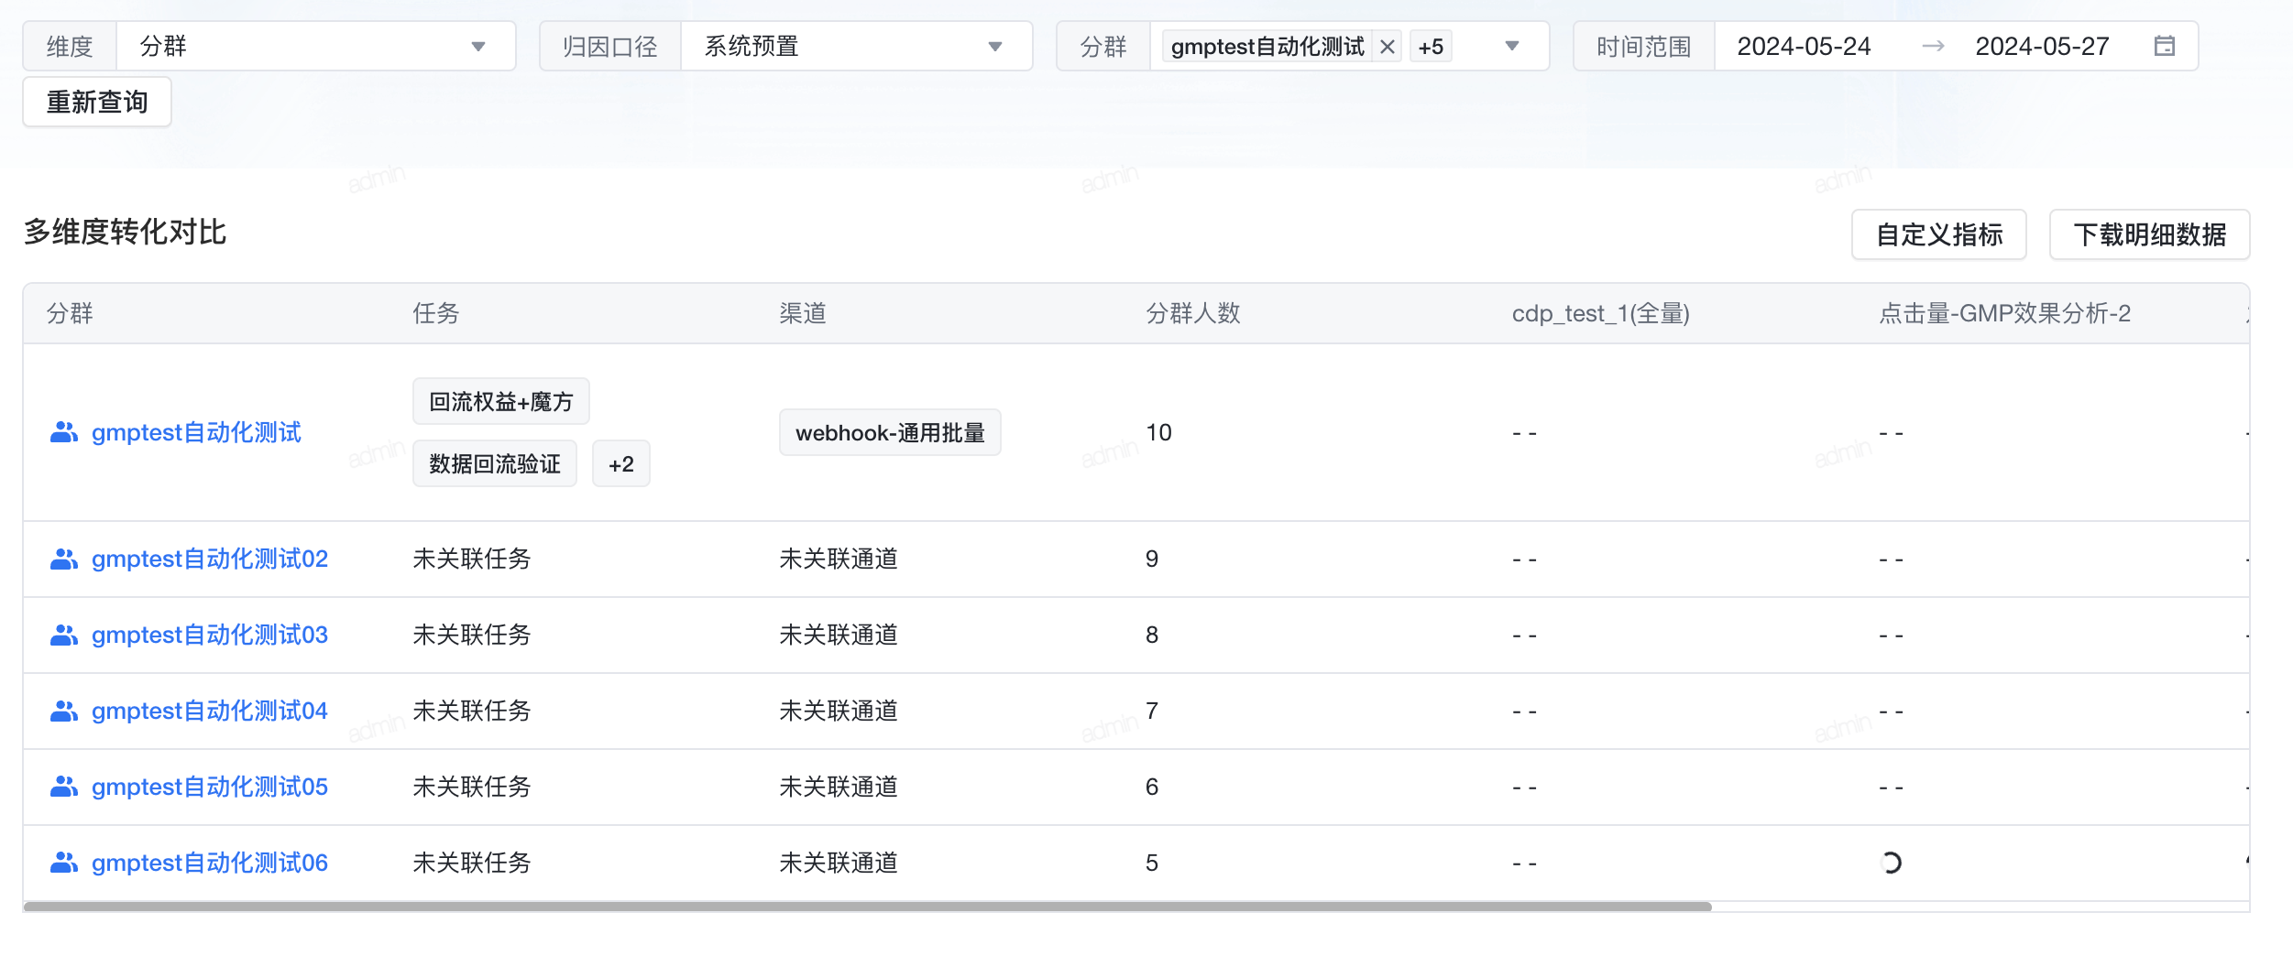Viewport: 2293px width, 956px height.
Task: Click 分群人数 value 7
Action: tap(1152, 711)
